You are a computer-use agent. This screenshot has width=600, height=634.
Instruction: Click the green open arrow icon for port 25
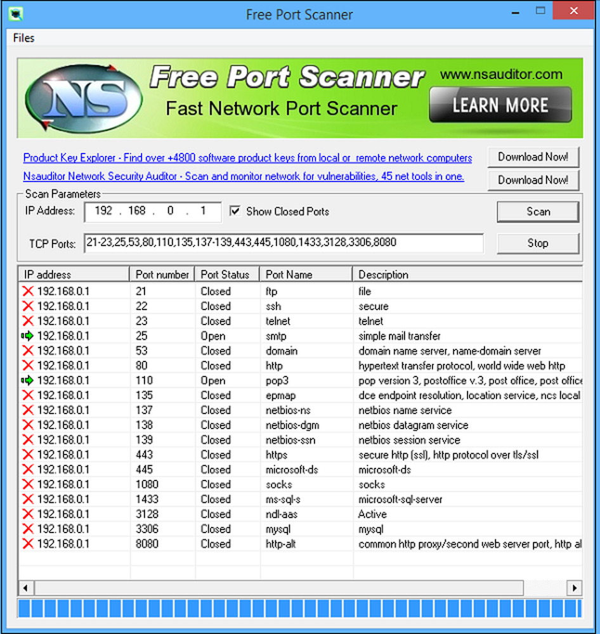pos(27,336)
